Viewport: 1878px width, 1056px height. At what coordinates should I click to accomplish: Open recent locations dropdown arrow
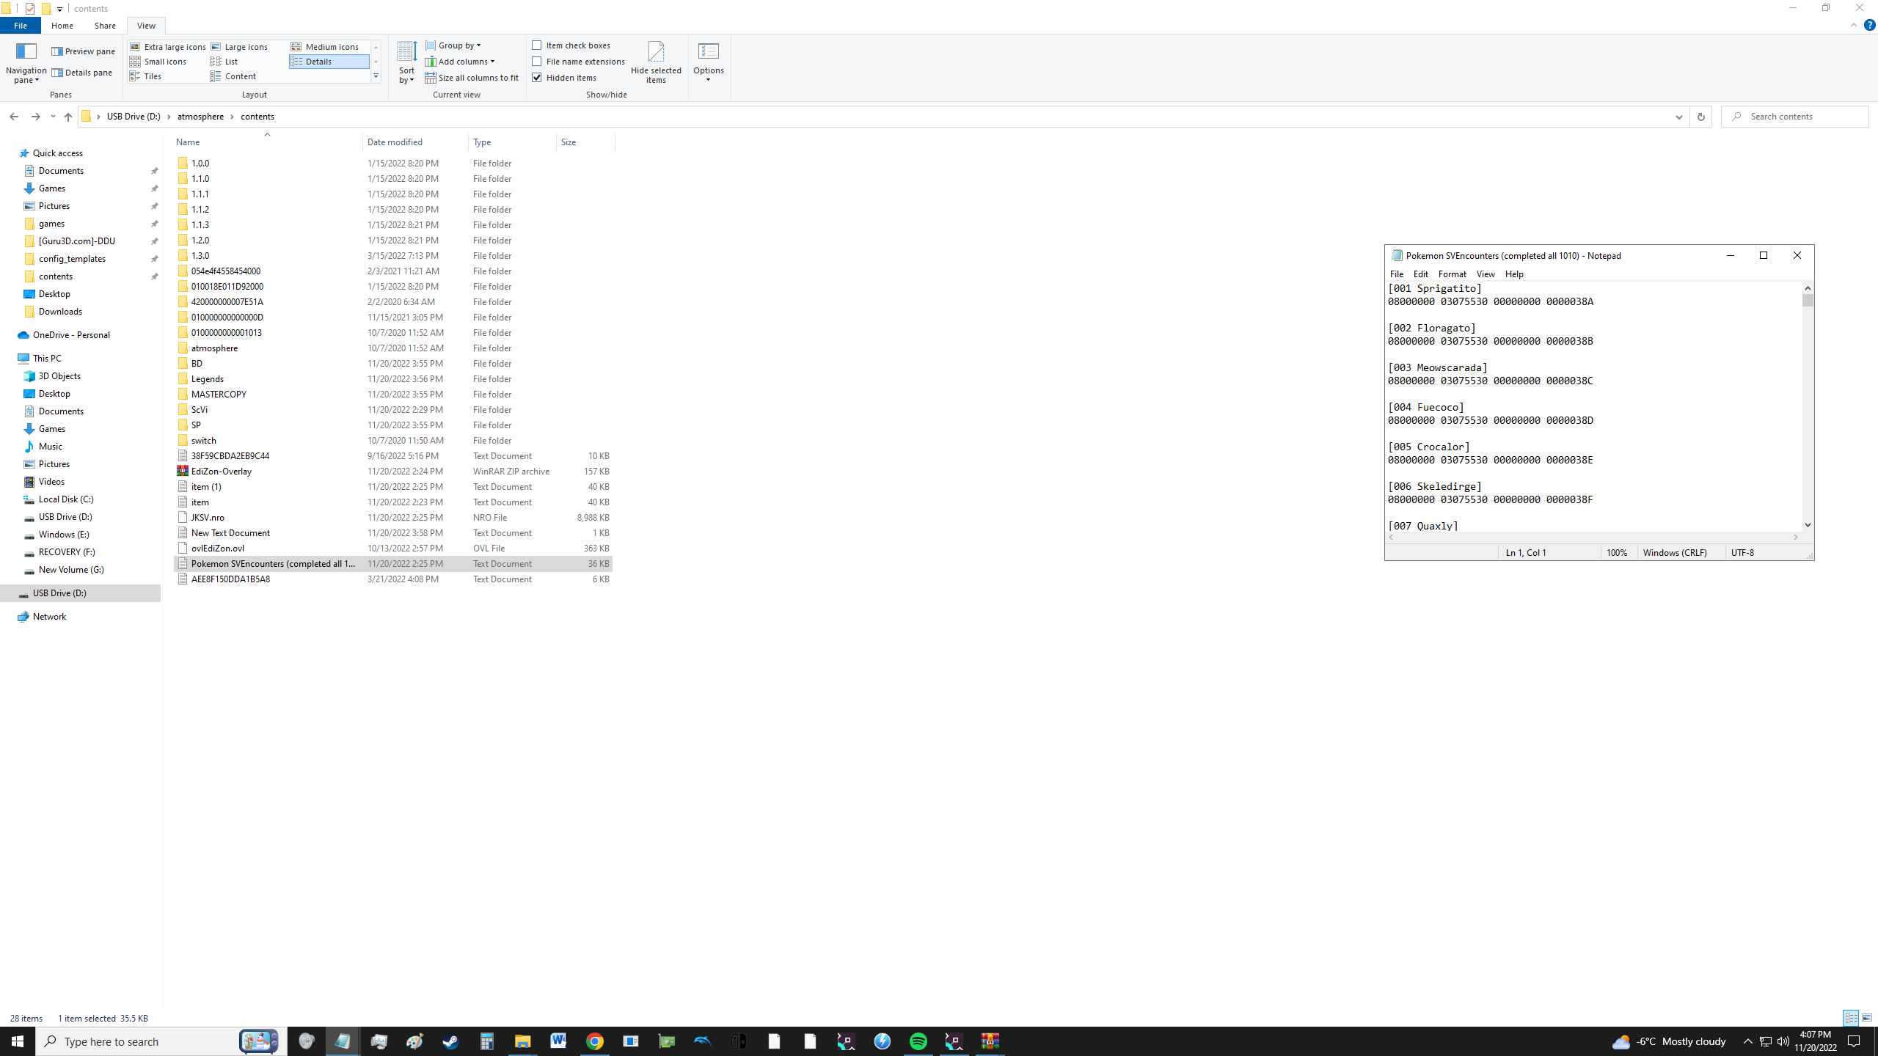pos(53,117)
